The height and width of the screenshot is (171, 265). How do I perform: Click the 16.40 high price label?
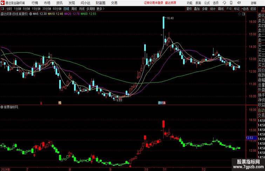170,18
